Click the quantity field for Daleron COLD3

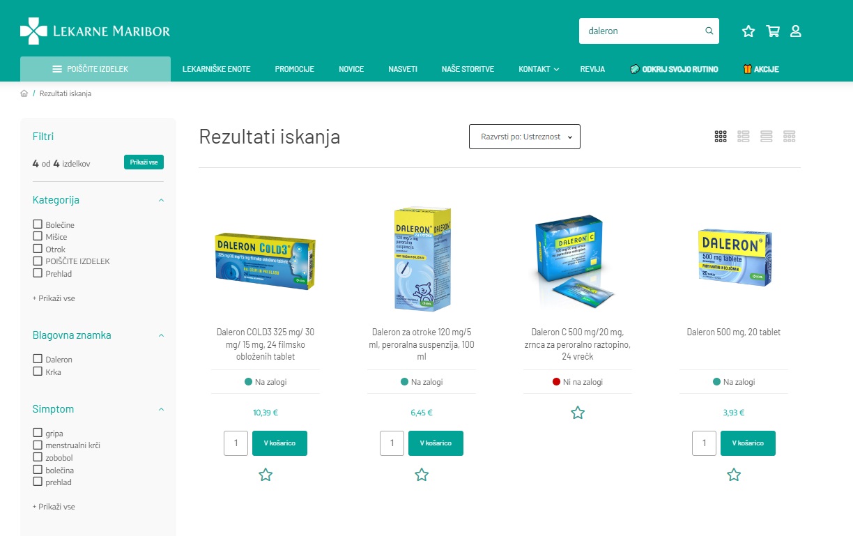pos(236,443)
